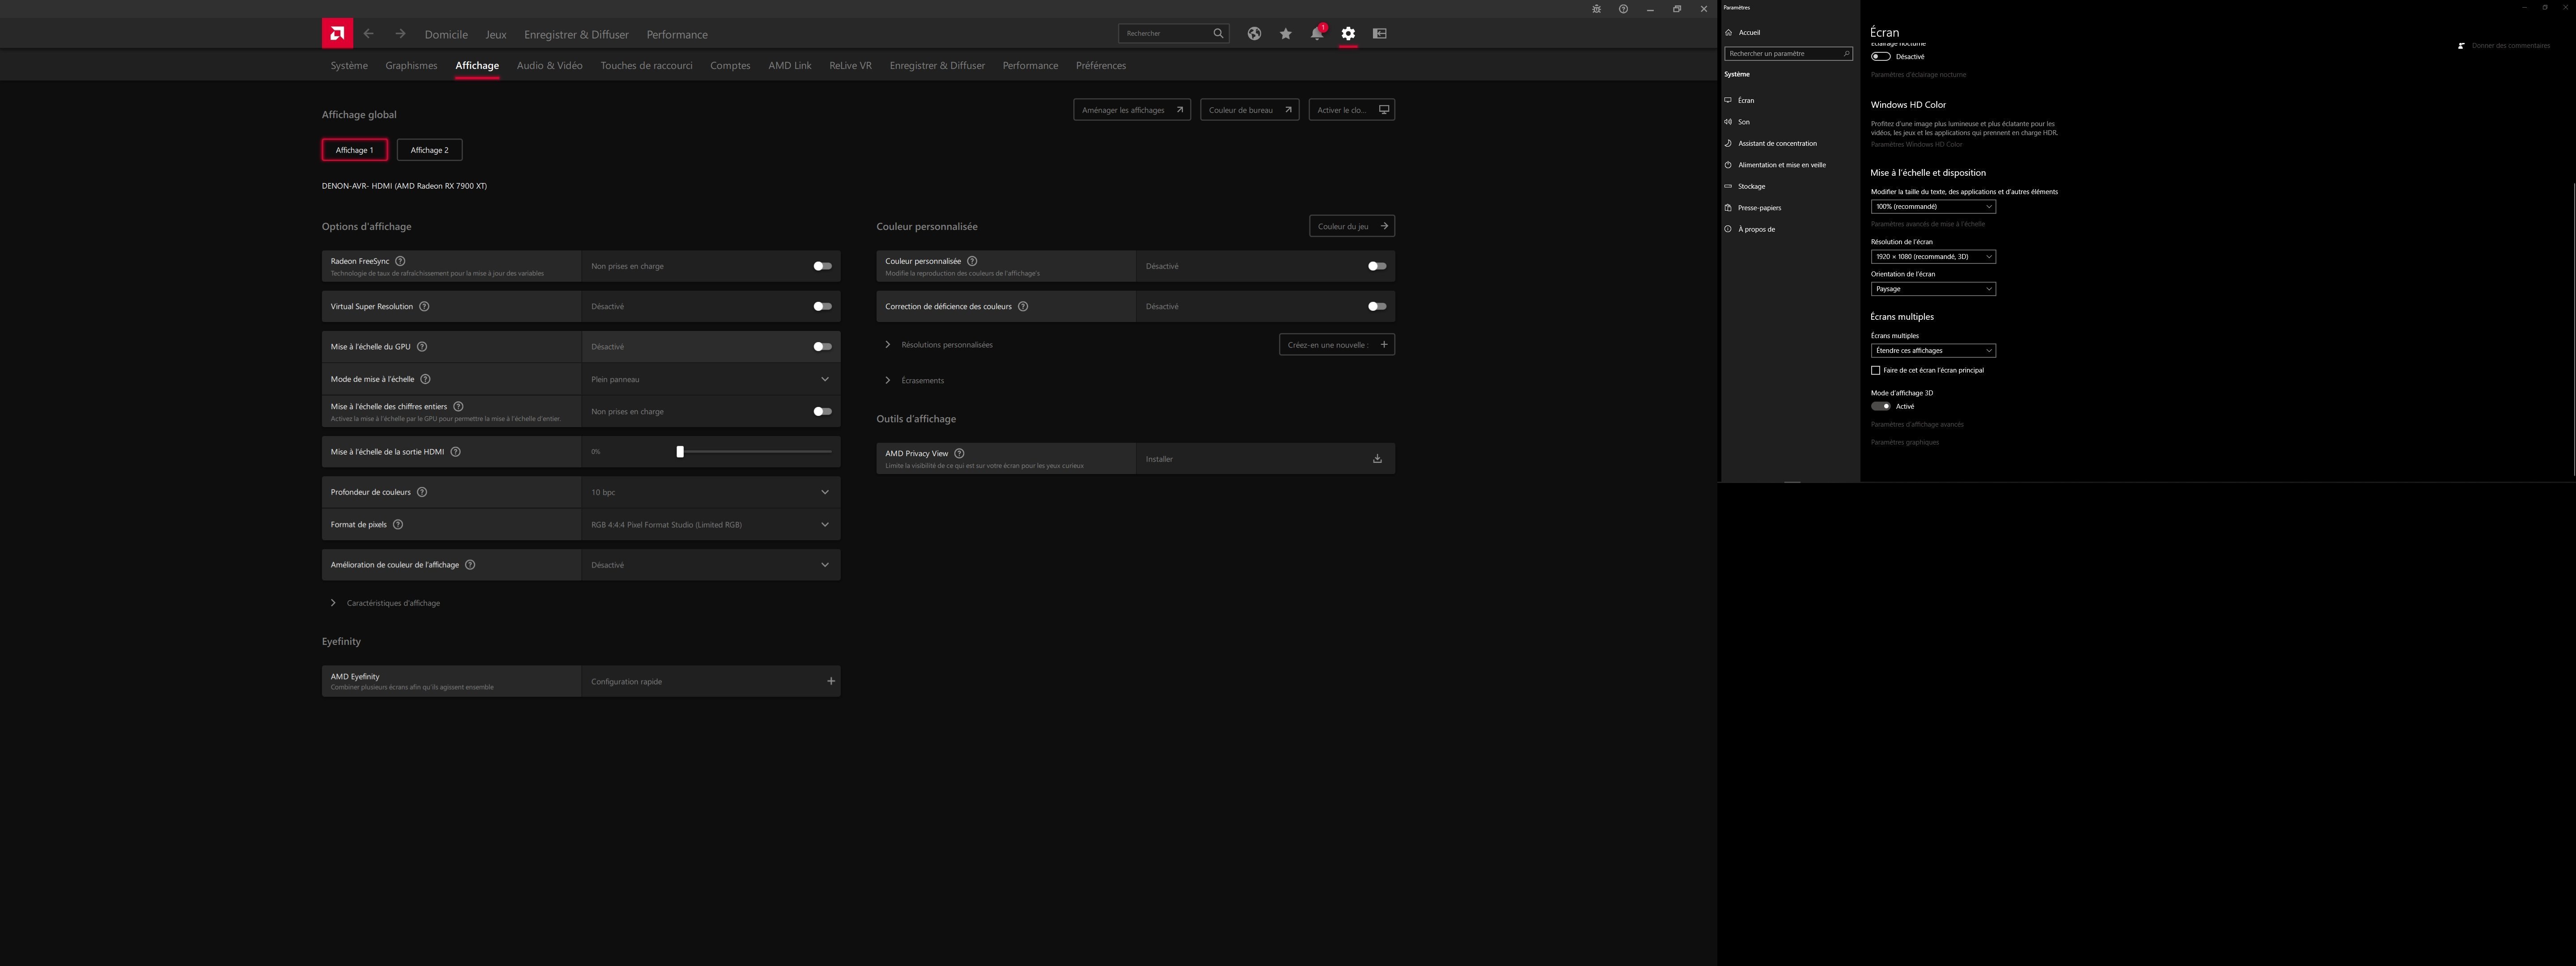Show help for AMD Privacy View
2576x966 pixels.
[x=959, y=453]
